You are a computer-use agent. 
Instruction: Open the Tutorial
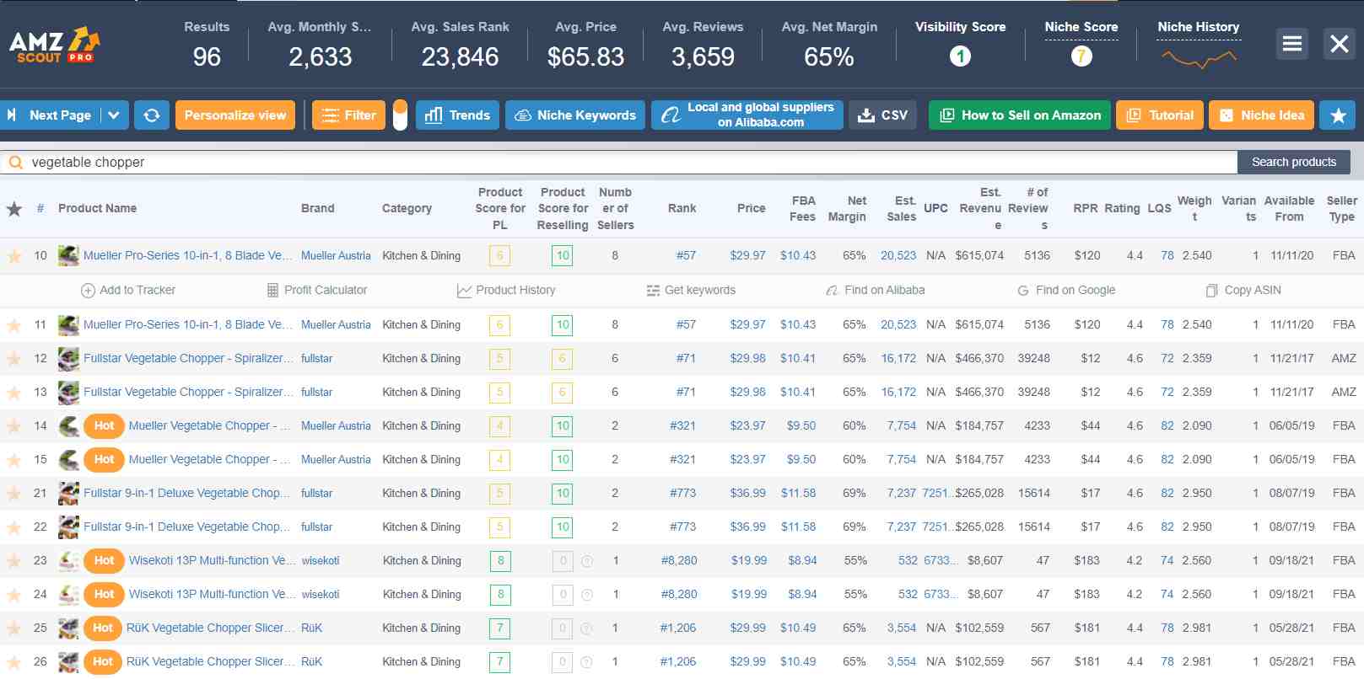1159,115
